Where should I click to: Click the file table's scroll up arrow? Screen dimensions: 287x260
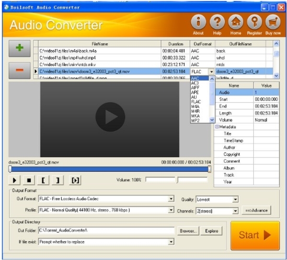click(276, 44)
